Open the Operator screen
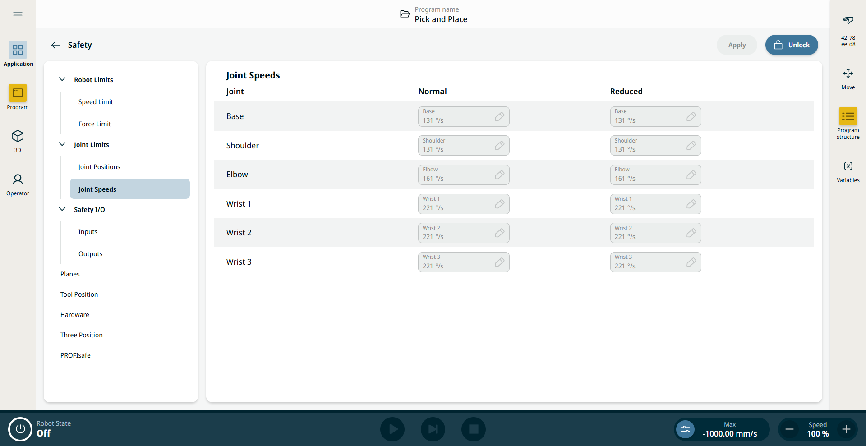866x446 pixels. click(18, 180)
